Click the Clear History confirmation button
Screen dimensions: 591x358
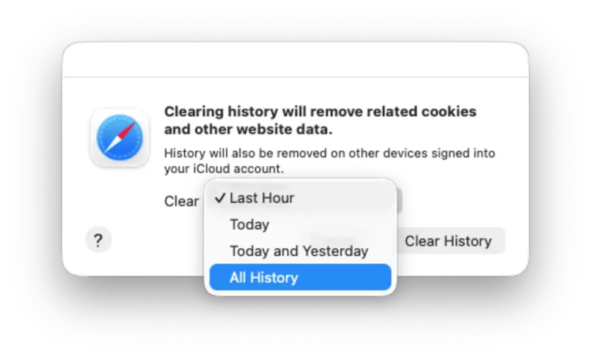(x=449, y=241)
